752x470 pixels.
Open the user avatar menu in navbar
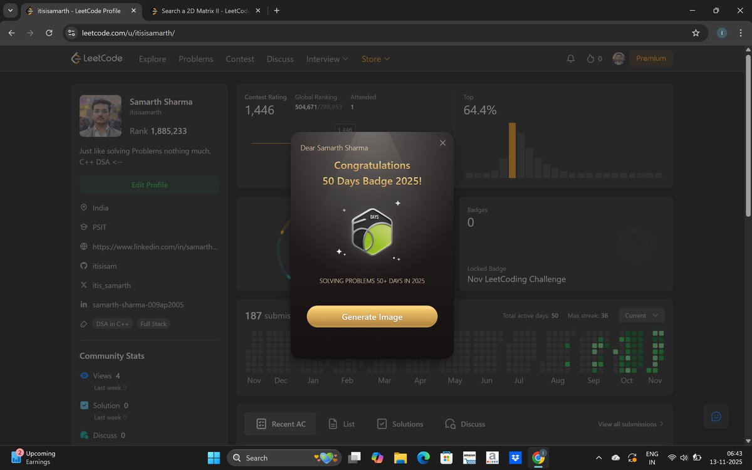tap(619, 58)
